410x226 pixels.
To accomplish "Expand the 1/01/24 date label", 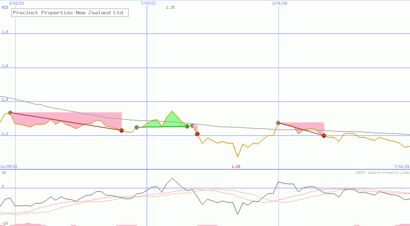I will tap(279, 3).
